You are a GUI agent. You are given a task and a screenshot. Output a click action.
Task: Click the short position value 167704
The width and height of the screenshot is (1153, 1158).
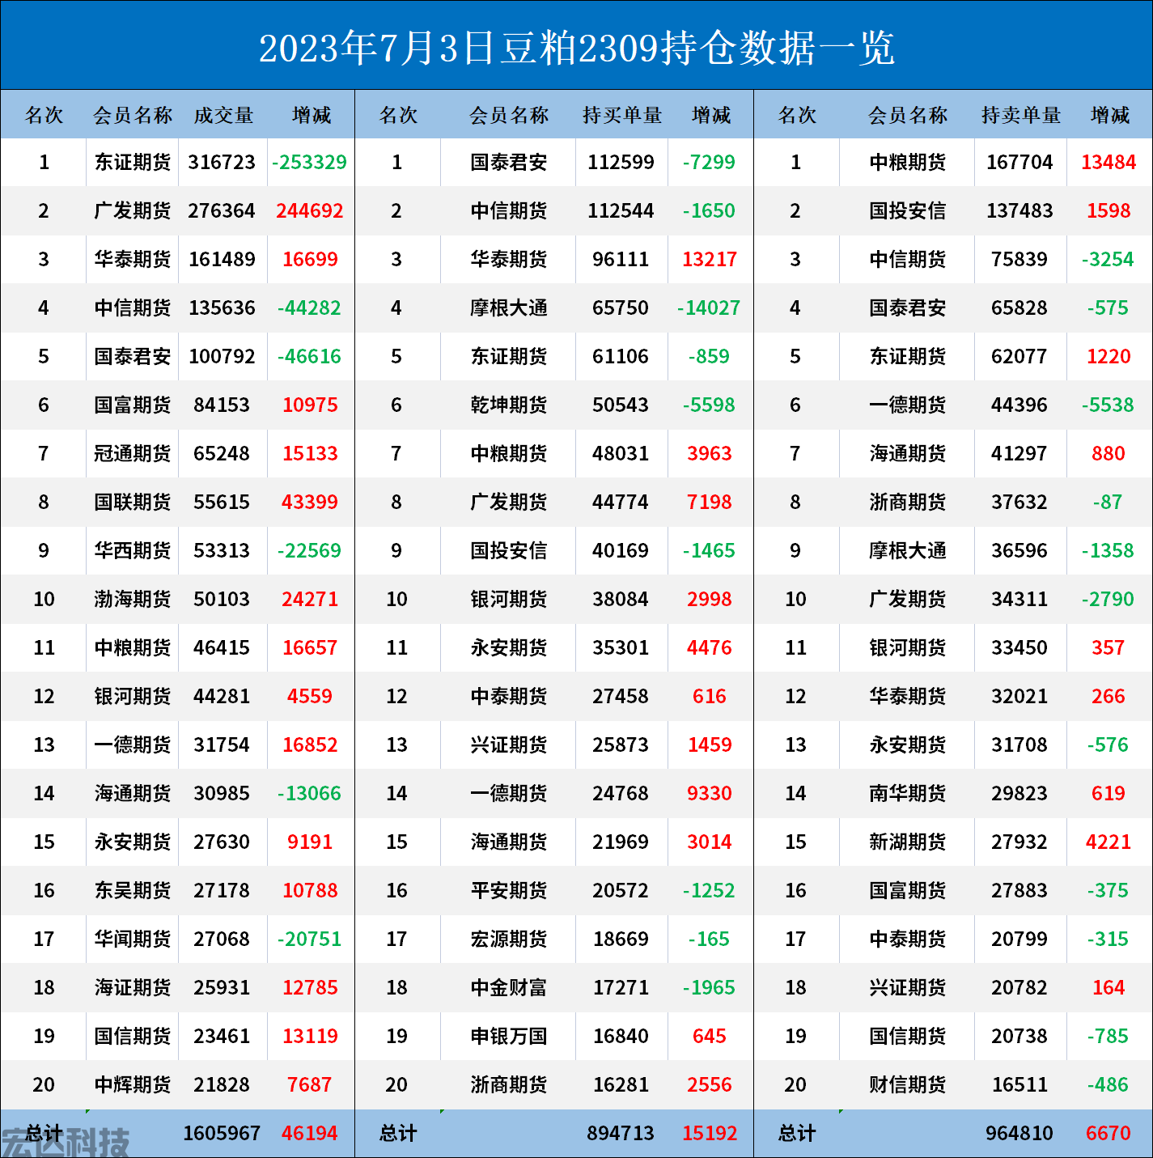(1019, 162)
